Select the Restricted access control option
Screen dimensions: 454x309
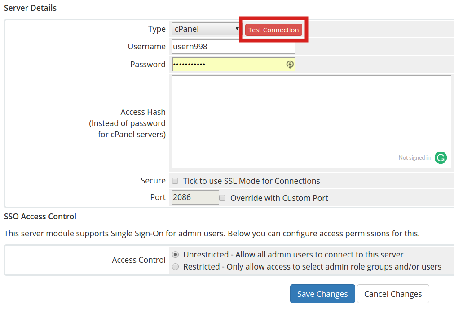click(176, 267)
